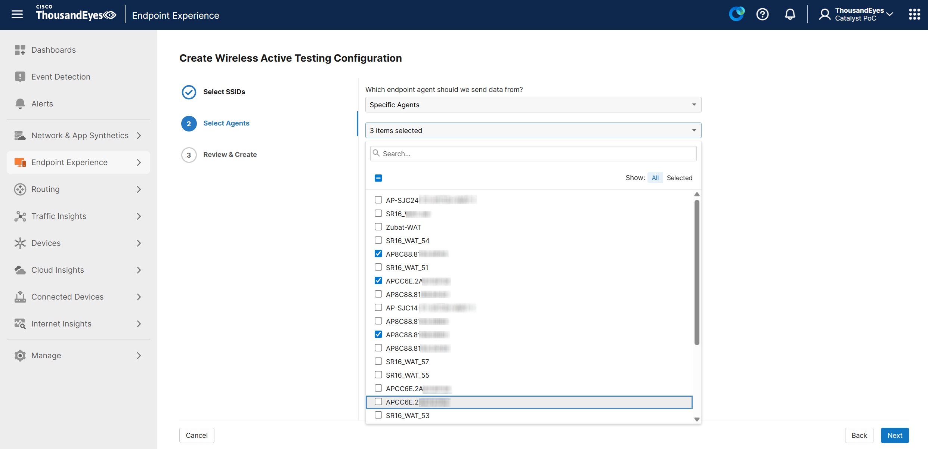Check the SR16_WAT_54 agent checkbox

[378, 240]
